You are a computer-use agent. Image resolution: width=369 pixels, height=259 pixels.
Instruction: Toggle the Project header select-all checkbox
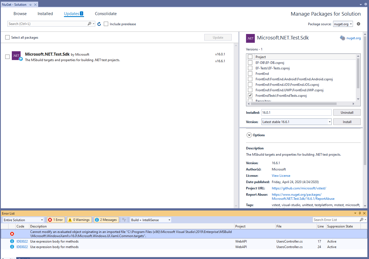(x=250, y=57)
